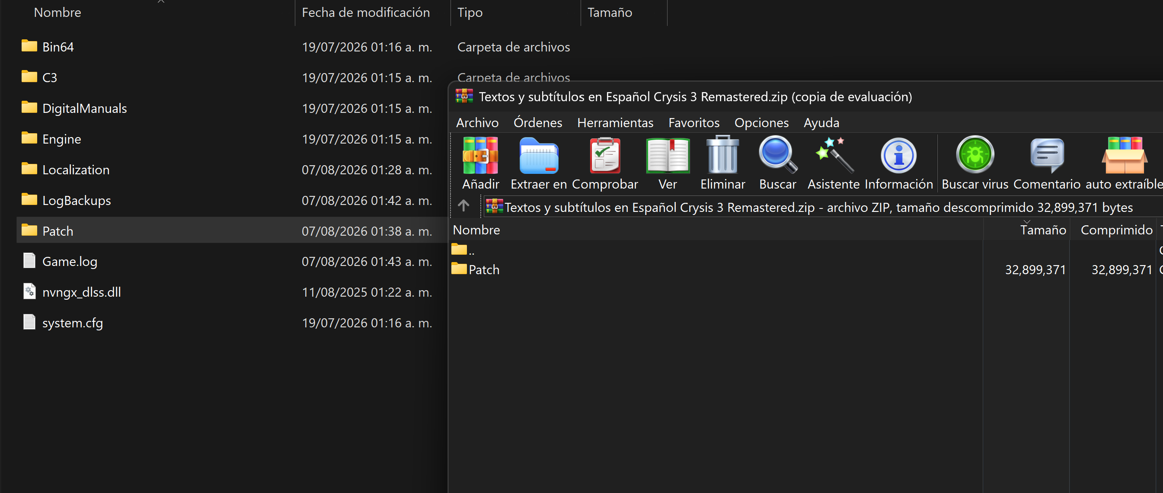1163x493 pixels.
Task: Open the Herramientas menu
Action: pyautogui.click(x=615, y=122)
